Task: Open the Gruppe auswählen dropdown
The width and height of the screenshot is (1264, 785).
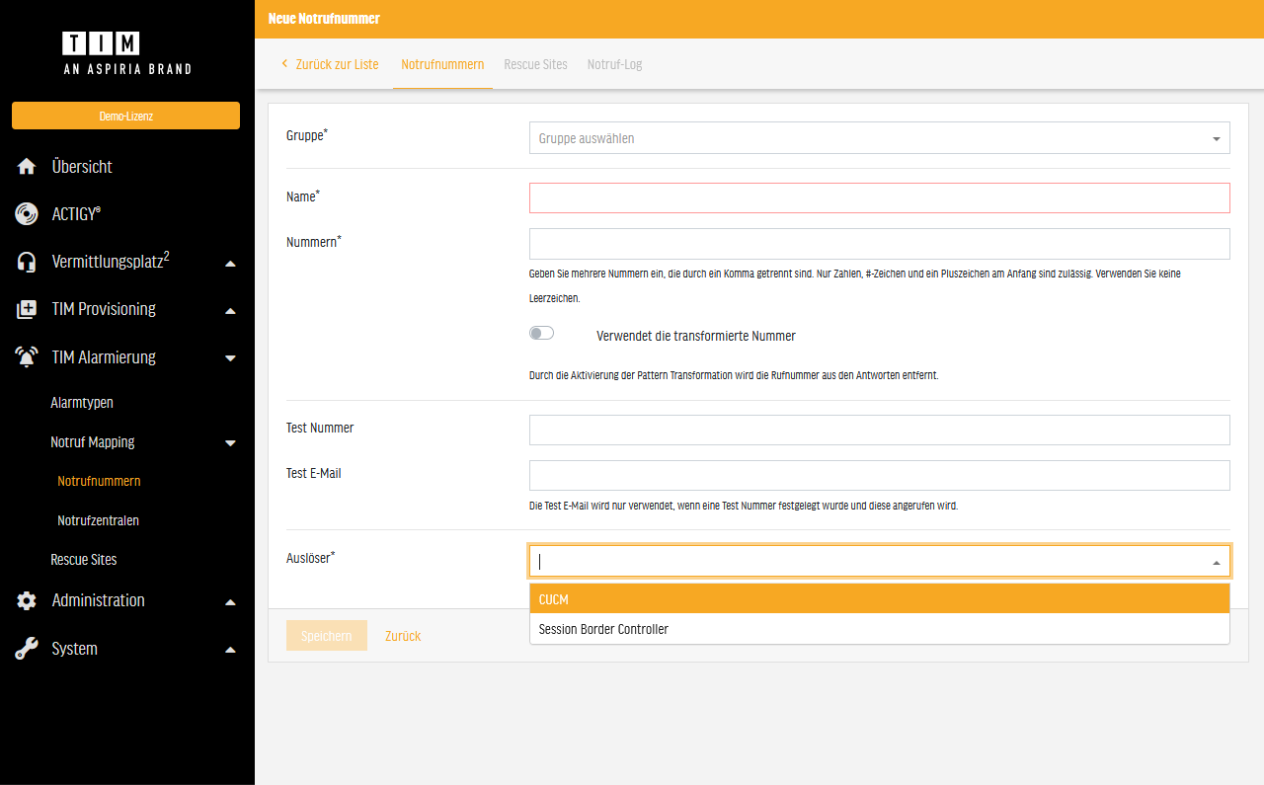Action: [879, 138]
